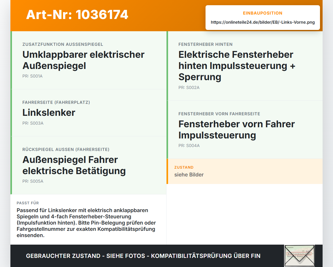Open the onlineteile24.de Links-Vorne image URL
The height and width of the screenshot is (267, 333).
tap(263, 22)
